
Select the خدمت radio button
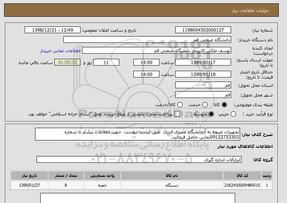[x=205, y=105]
